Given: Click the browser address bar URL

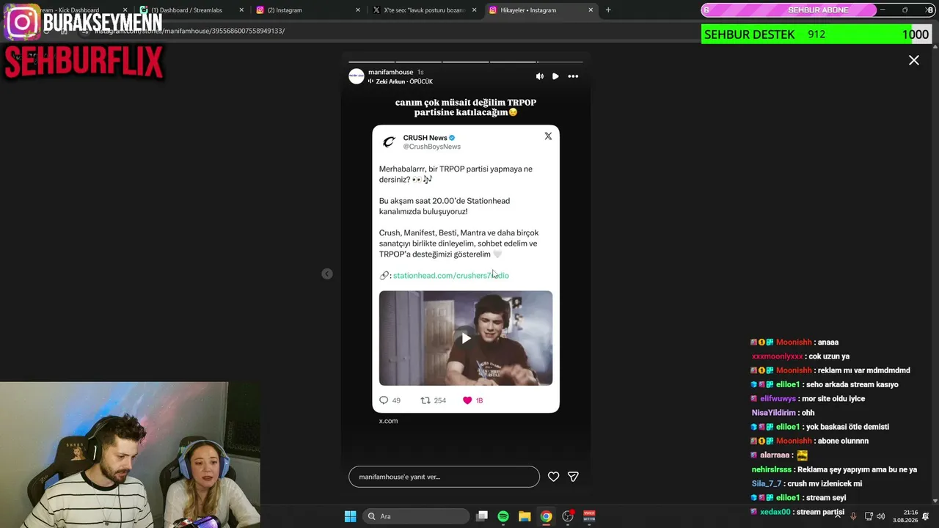Looking at the screenshot, I should (x=189, y=31).
